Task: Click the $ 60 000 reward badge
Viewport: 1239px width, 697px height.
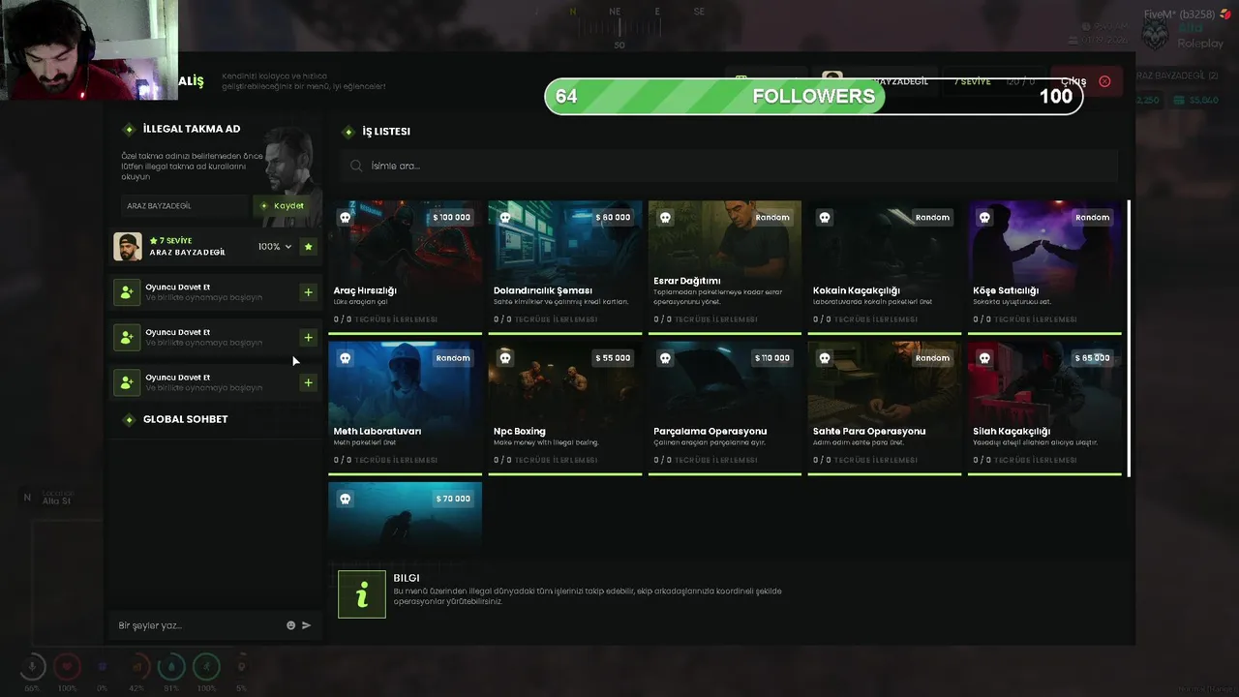Action: click(613, 218)
